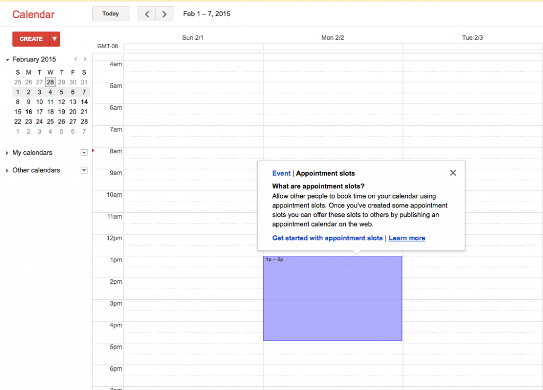Image resolution: width=543 pixels, height=390 pixels.
Task: Select February 16 in mini calendar
Action: coord(29,111)
